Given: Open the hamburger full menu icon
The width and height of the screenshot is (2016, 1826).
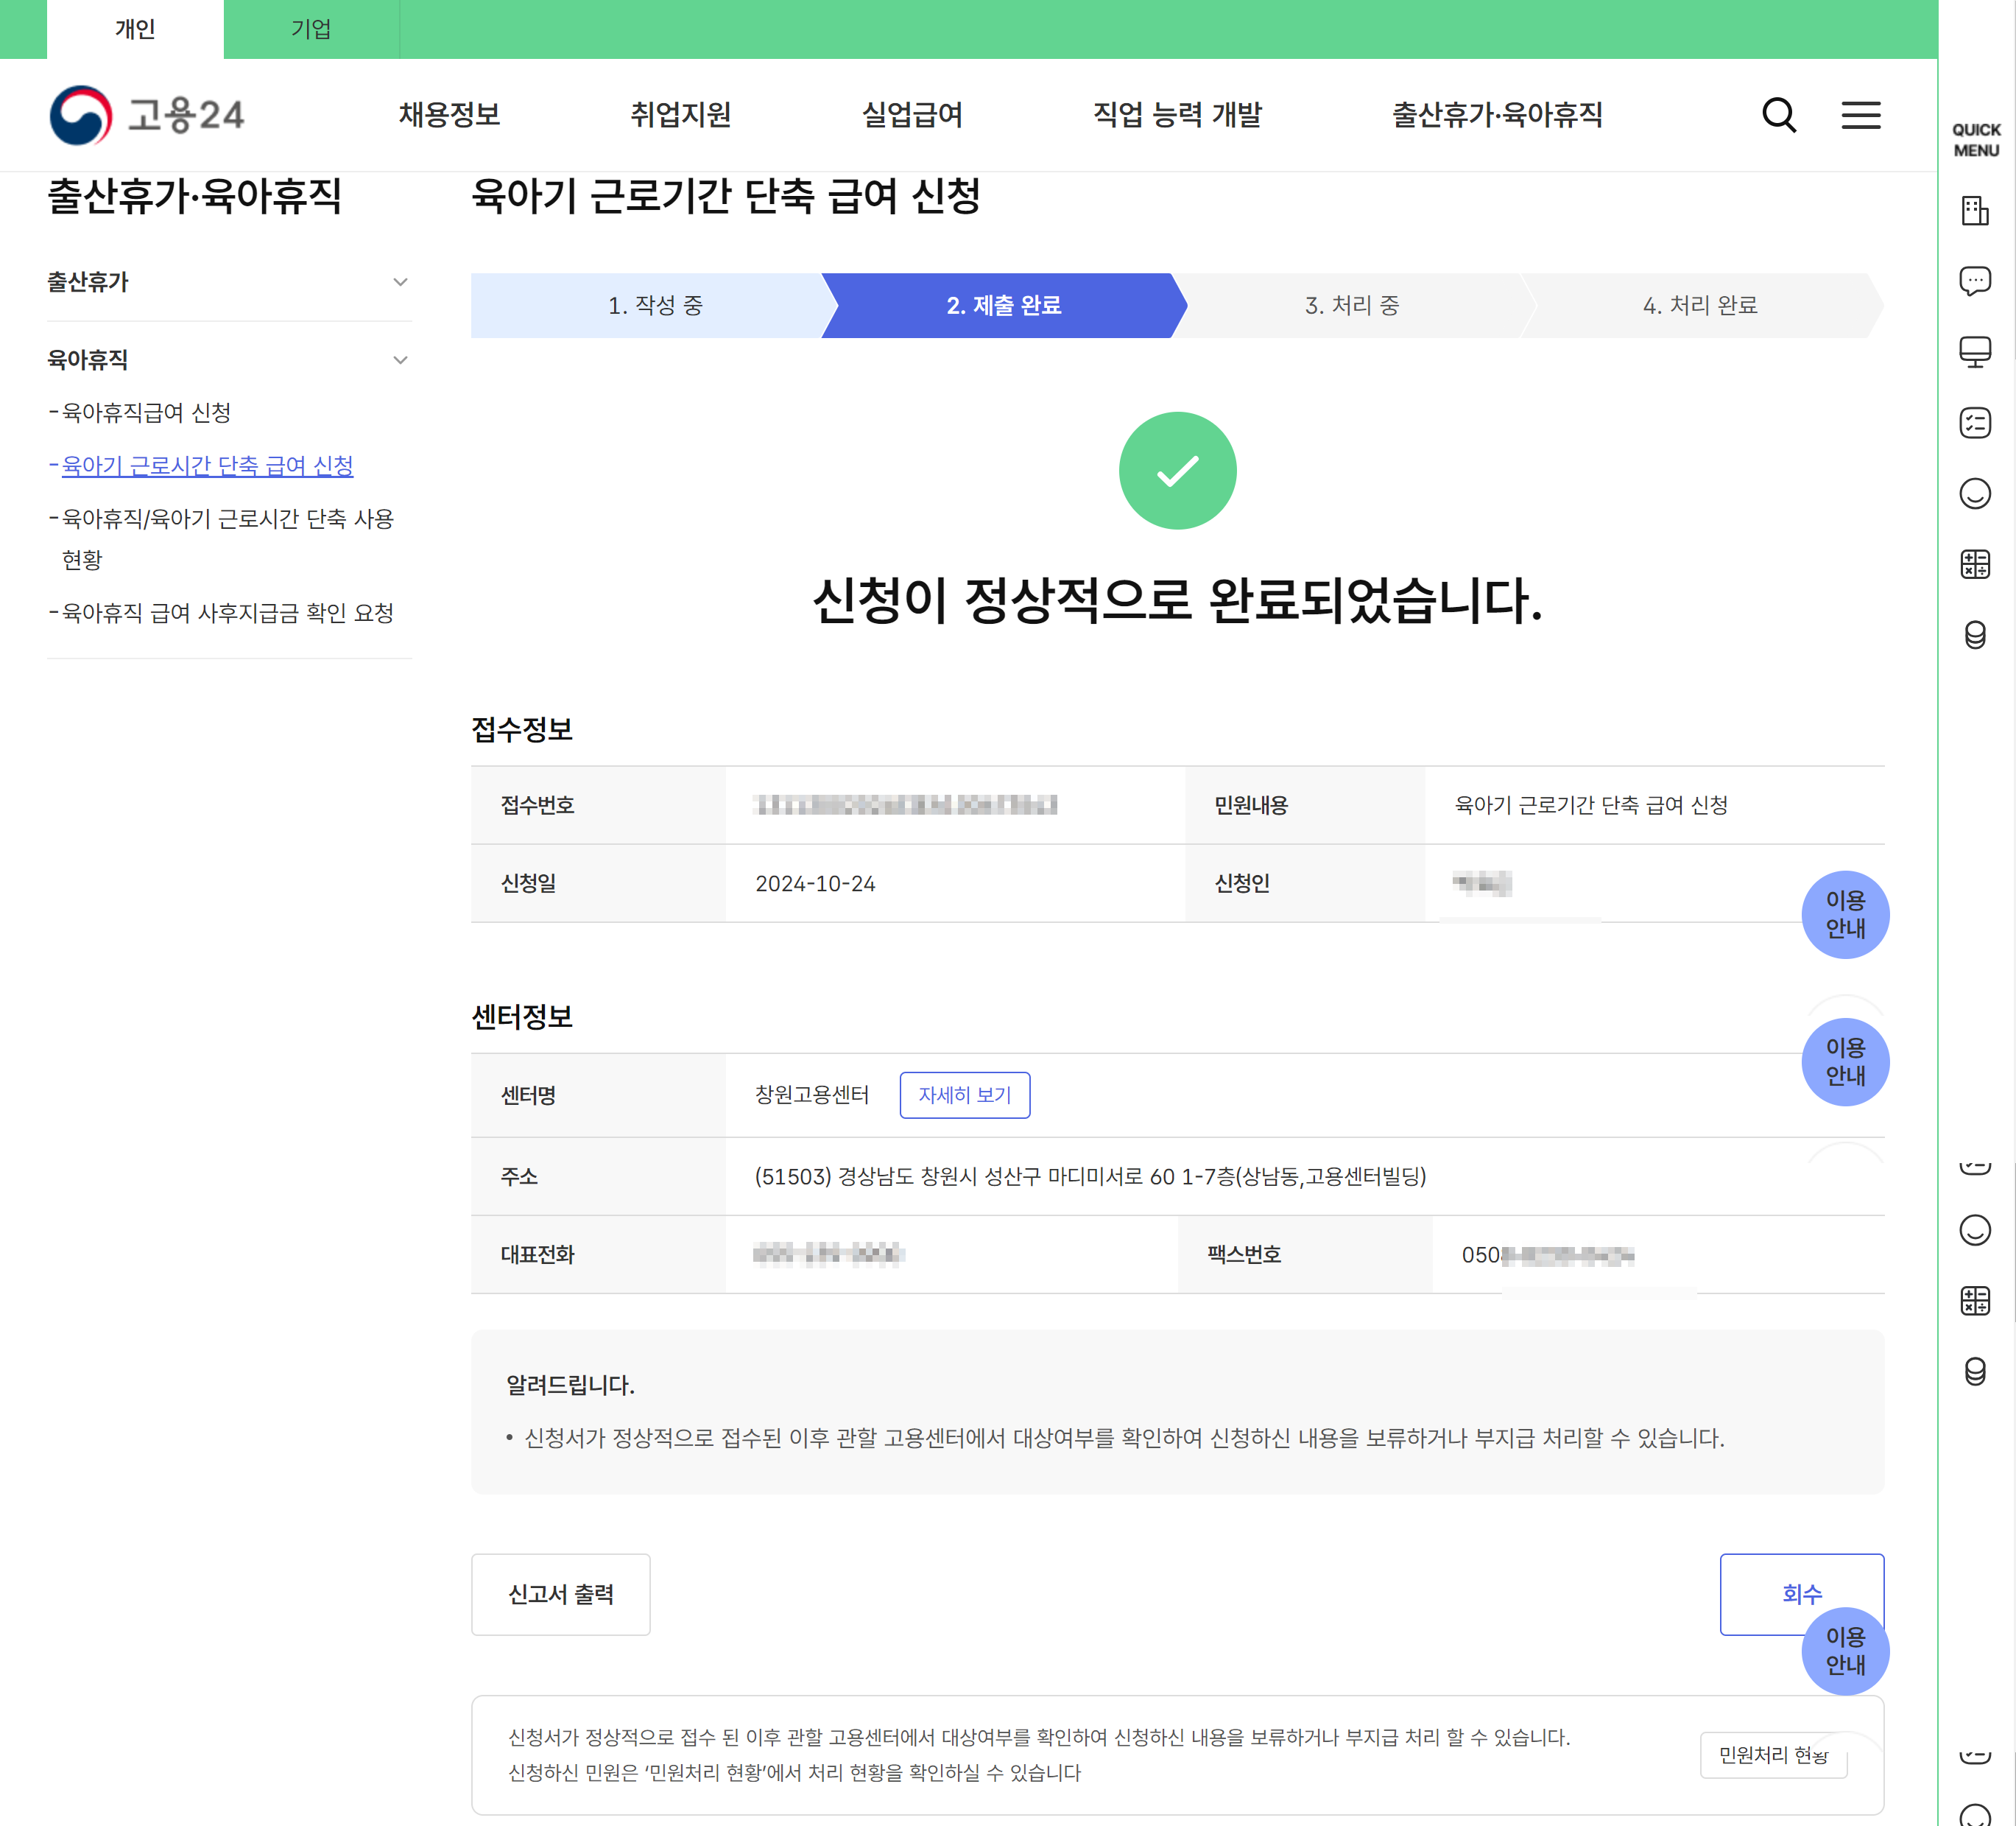Looking at the screenshot, I should click(1860, 115).
